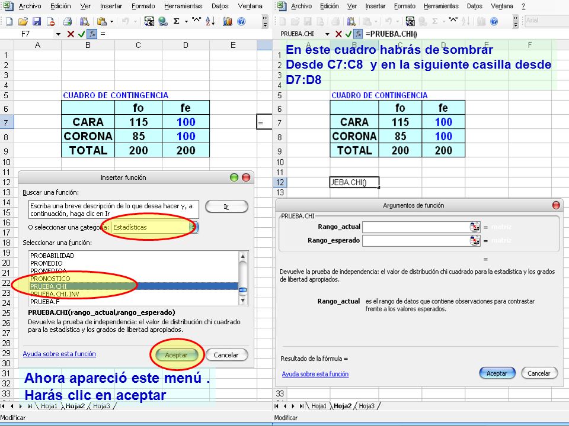Open Archivo menu in left window
The image size is (569, 426).
click(30, 6)
